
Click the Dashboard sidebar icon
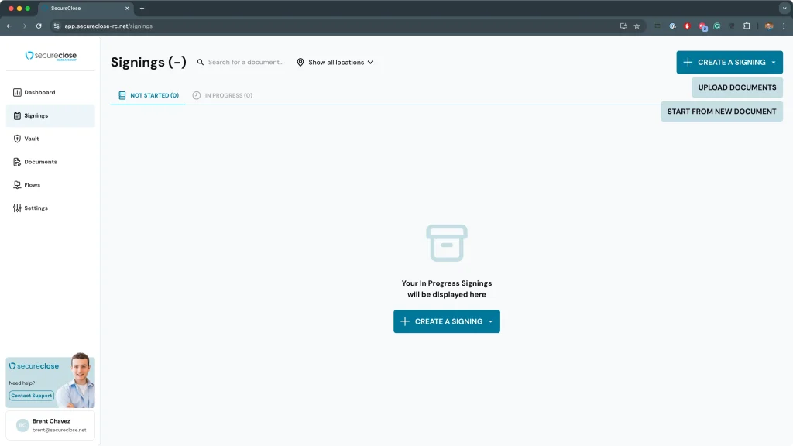click(x=17, y=92)
